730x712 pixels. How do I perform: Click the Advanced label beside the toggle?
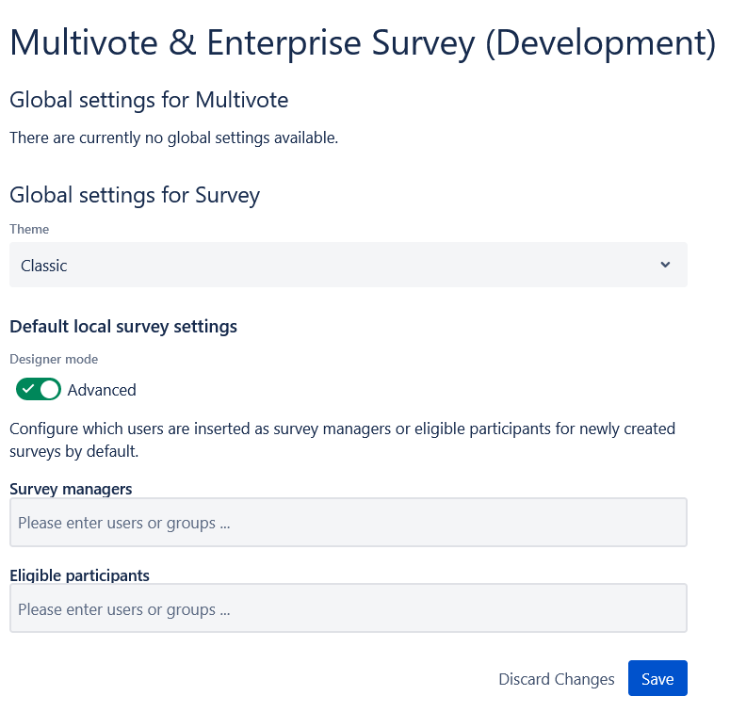102,390
